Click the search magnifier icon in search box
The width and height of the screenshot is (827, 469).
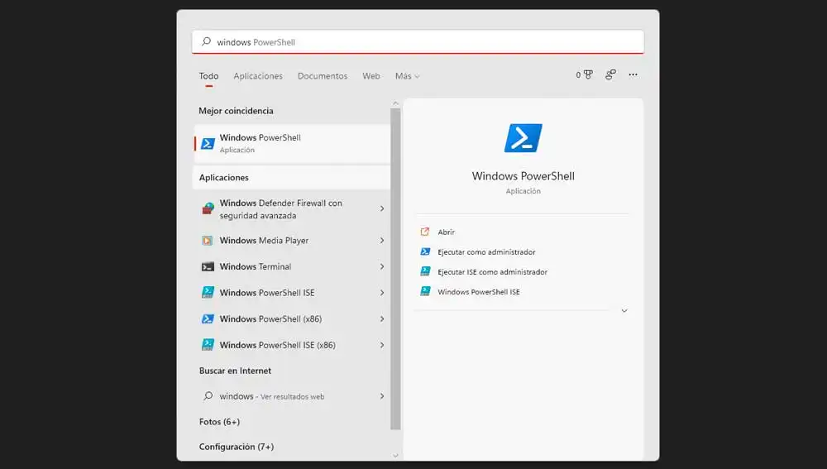[206, 41]
